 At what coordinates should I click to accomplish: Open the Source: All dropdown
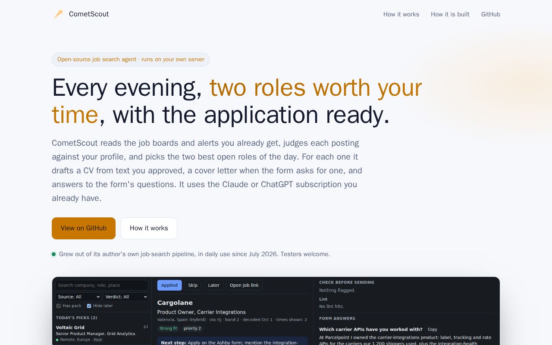point(78,297)
